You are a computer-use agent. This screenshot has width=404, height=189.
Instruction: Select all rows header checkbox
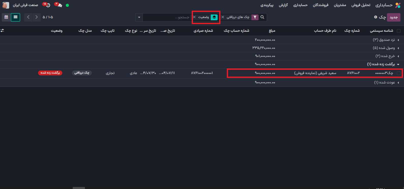click(398, 31)
